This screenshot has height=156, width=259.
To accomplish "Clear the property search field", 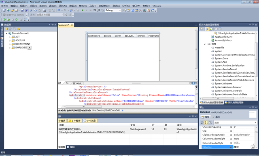I will [255, 122].
